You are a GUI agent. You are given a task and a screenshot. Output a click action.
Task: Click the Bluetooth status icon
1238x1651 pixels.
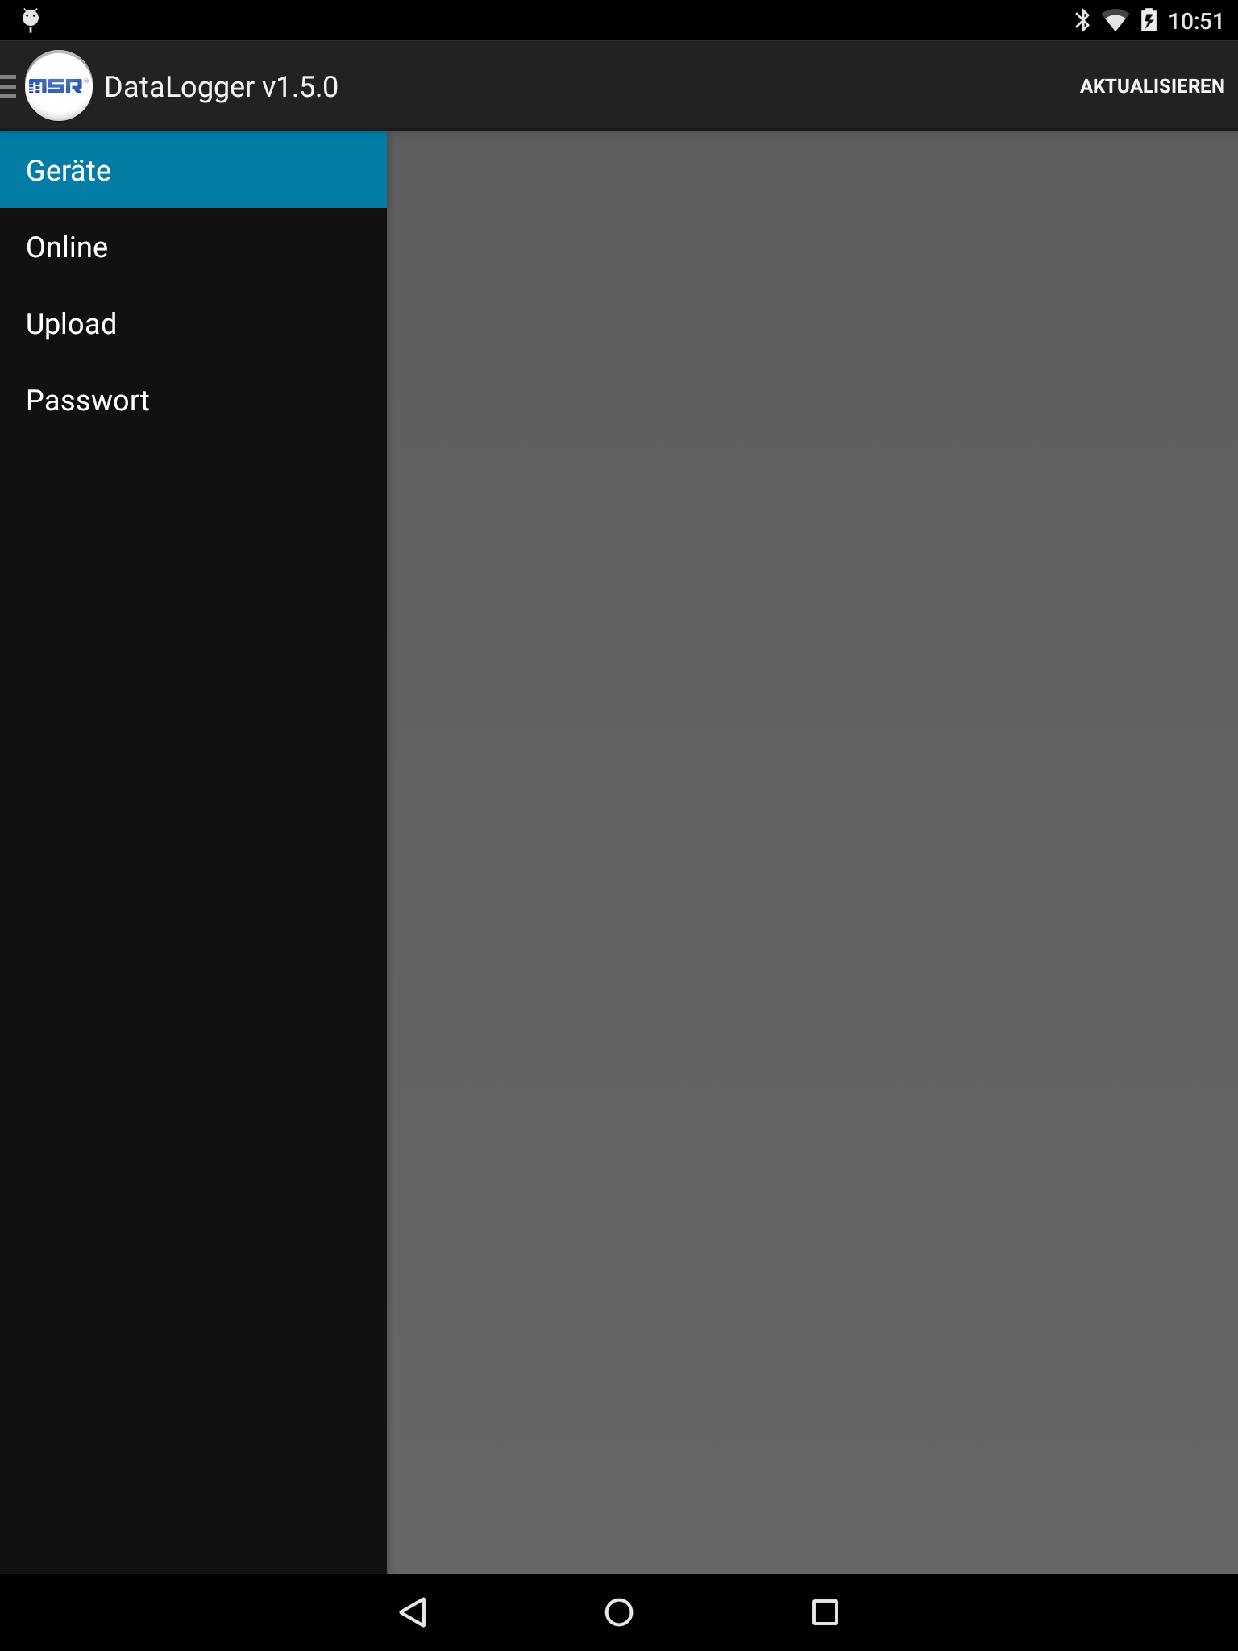click(x=1082, y=20)
